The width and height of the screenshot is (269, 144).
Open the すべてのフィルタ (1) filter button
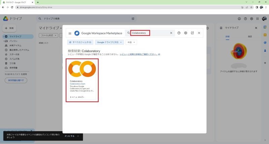[x=80, y=42]
